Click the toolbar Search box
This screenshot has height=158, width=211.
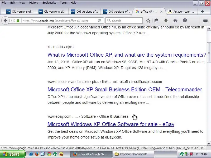point(124,21)
